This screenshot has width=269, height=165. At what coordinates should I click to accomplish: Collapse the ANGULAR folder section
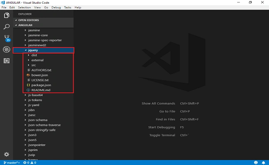(16, 25)
